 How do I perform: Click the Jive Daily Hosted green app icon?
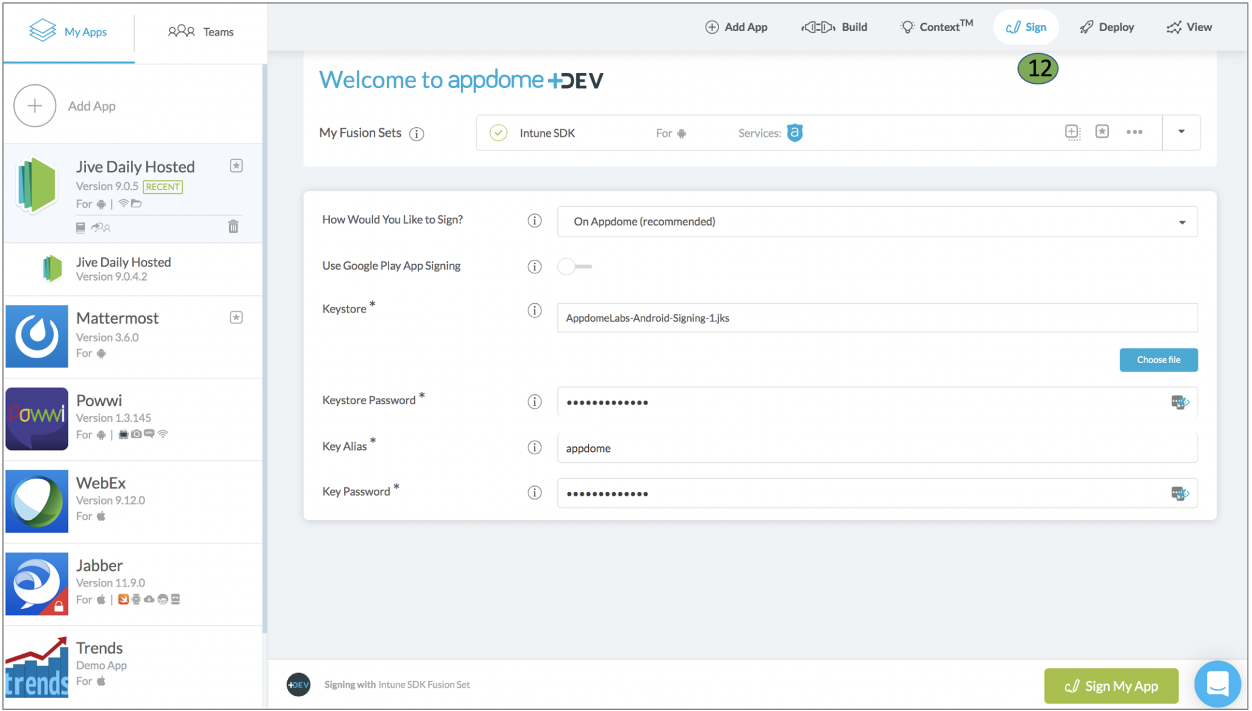coord(37,185)
